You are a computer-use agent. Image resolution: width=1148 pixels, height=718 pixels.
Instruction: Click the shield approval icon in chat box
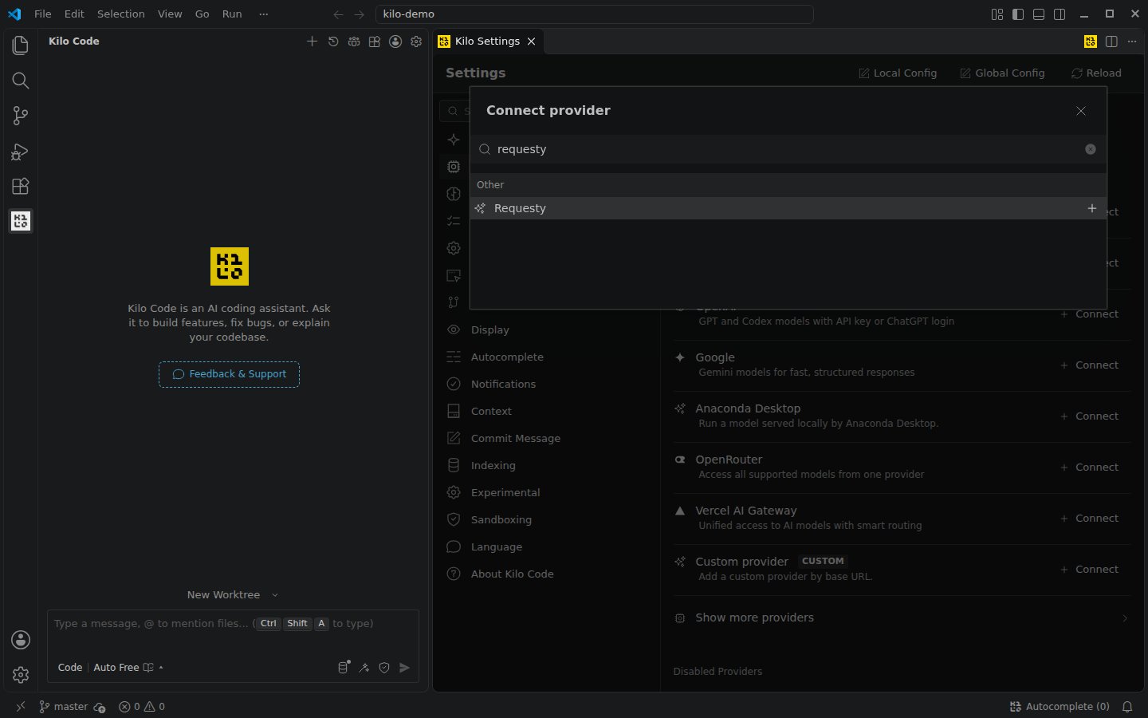[384, 668]
